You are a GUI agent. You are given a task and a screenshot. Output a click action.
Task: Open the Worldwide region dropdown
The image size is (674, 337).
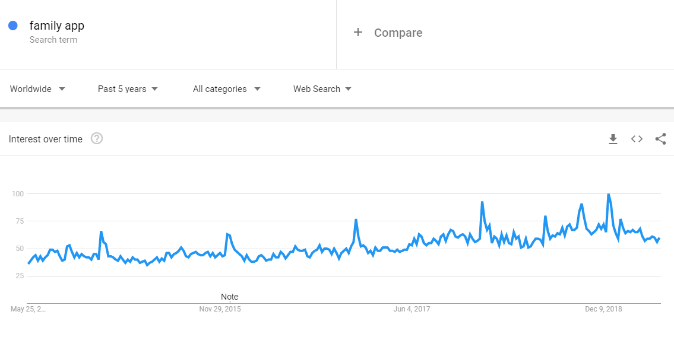pos(37,89)
